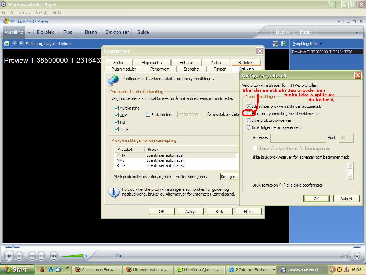Open the Avspillingsliste dropdown
This screenshot has width=366, height=275.
(321, 44)
